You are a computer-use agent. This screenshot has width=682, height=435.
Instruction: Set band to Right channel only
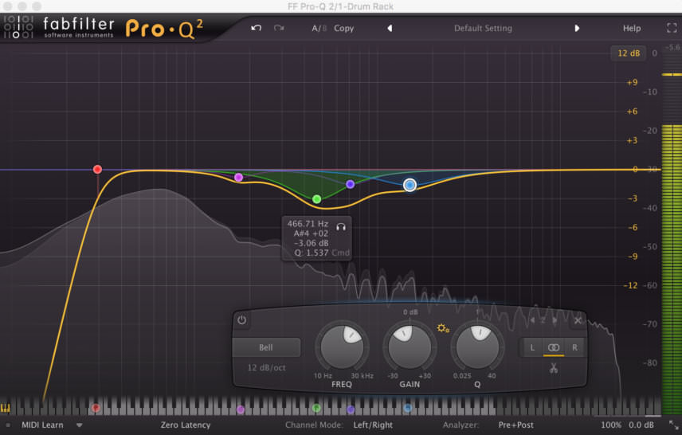pyautogui.click(x=574, y=347)
